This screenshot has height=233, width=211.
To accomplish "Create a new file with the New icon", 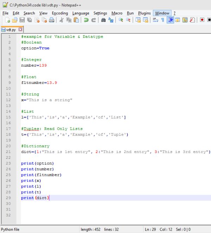I will (x=7, y=20).
